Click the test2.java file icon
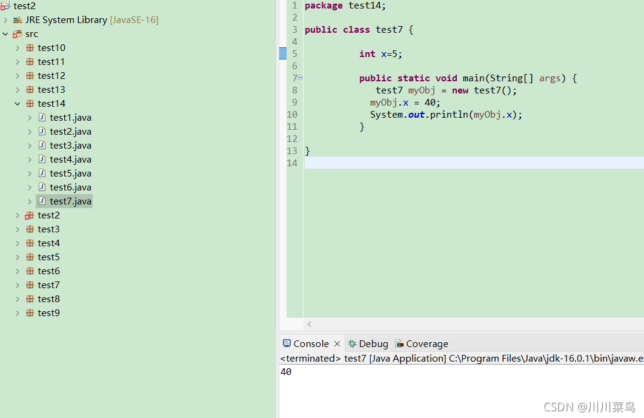Screen dimensions: 644x418 point(42,131)
